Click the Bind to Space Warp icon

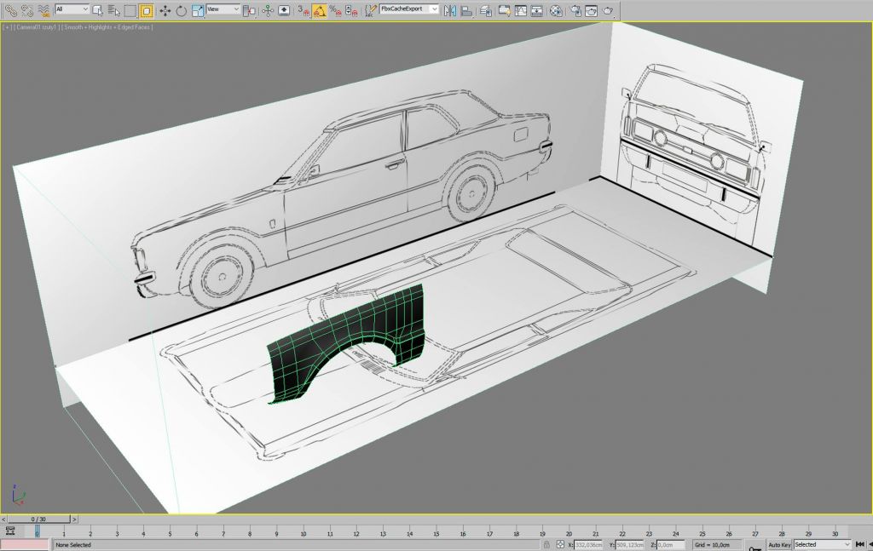click(x=43, y=10)
